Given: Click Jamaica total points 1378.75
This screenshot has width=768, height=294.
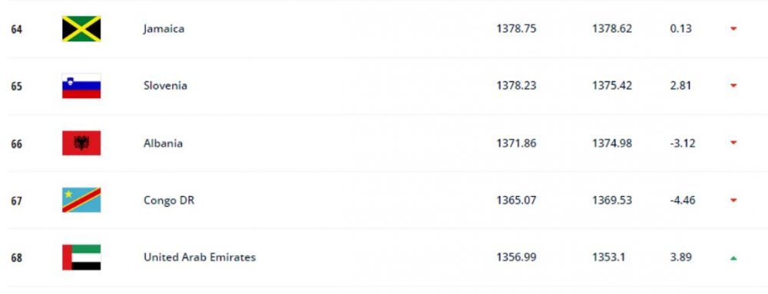Looking at the screenshot, I should [516, 29].
